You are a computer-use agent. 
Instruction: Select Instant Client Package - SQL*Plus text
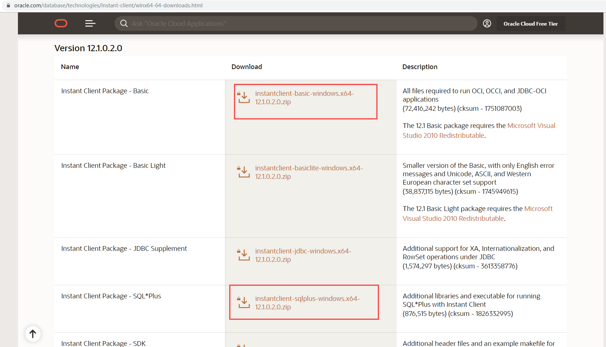point(111,296)
